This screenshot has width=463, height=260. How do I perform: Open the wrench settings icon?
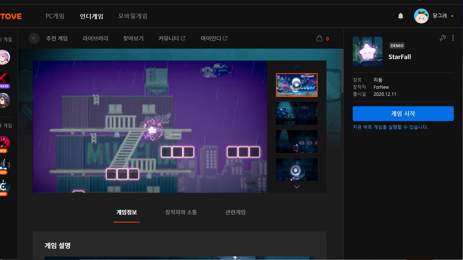tap(442, 38)
